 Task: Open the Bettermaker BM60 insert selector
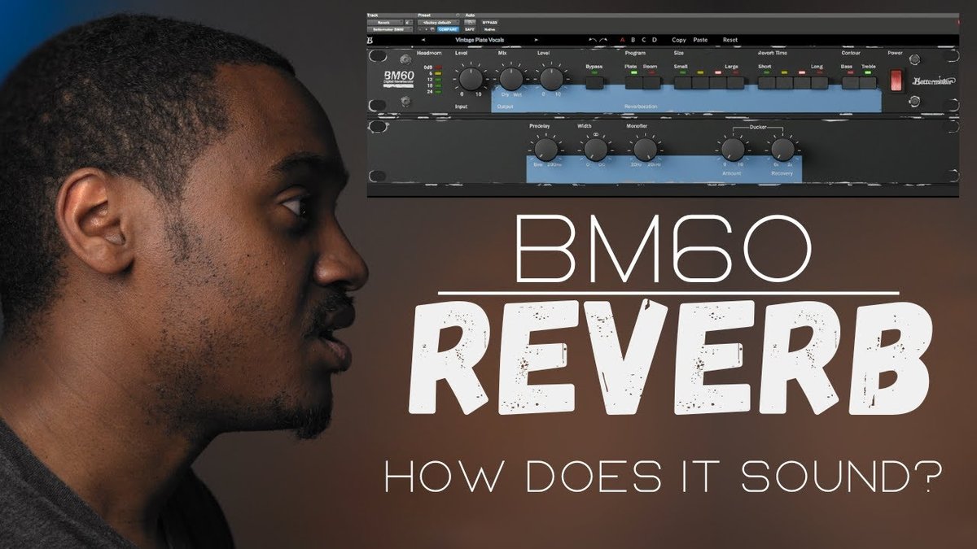coord(389,29)
